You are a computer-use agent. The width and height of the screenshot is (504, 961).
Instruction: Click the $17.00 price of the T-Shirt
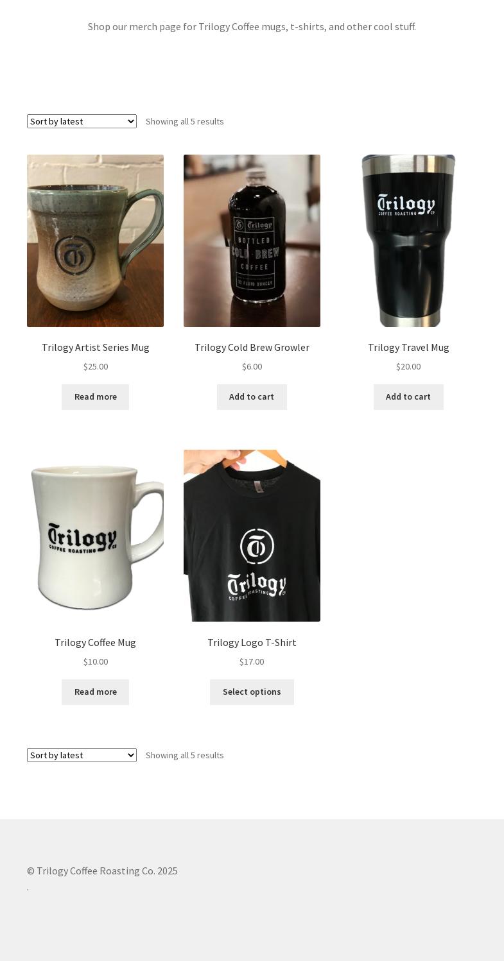[x=252, y=661]
